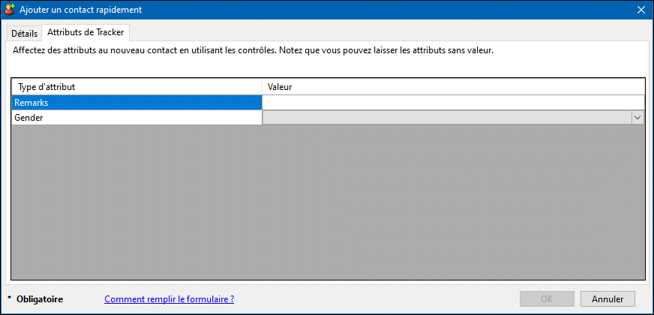Click the Obligatoire legend label
654x315 pixels.
40,299
